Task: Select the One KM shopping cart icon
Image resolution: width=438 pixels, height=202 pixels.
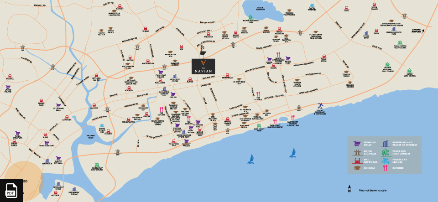Action: (x=173, y=94)
